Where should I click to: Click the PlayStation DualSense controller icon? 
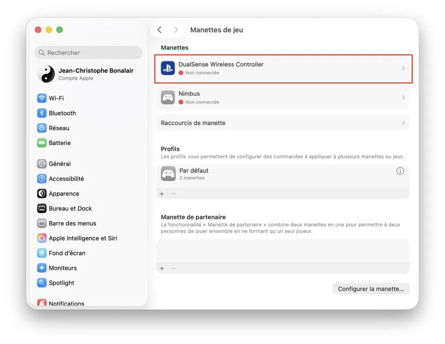coord(168,68)
